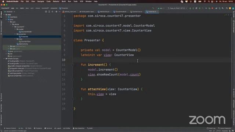The width and height of the screenshot is (235, 132).
Task: Switch to the activity_main.xml editor tab
Action: [69, 12]
